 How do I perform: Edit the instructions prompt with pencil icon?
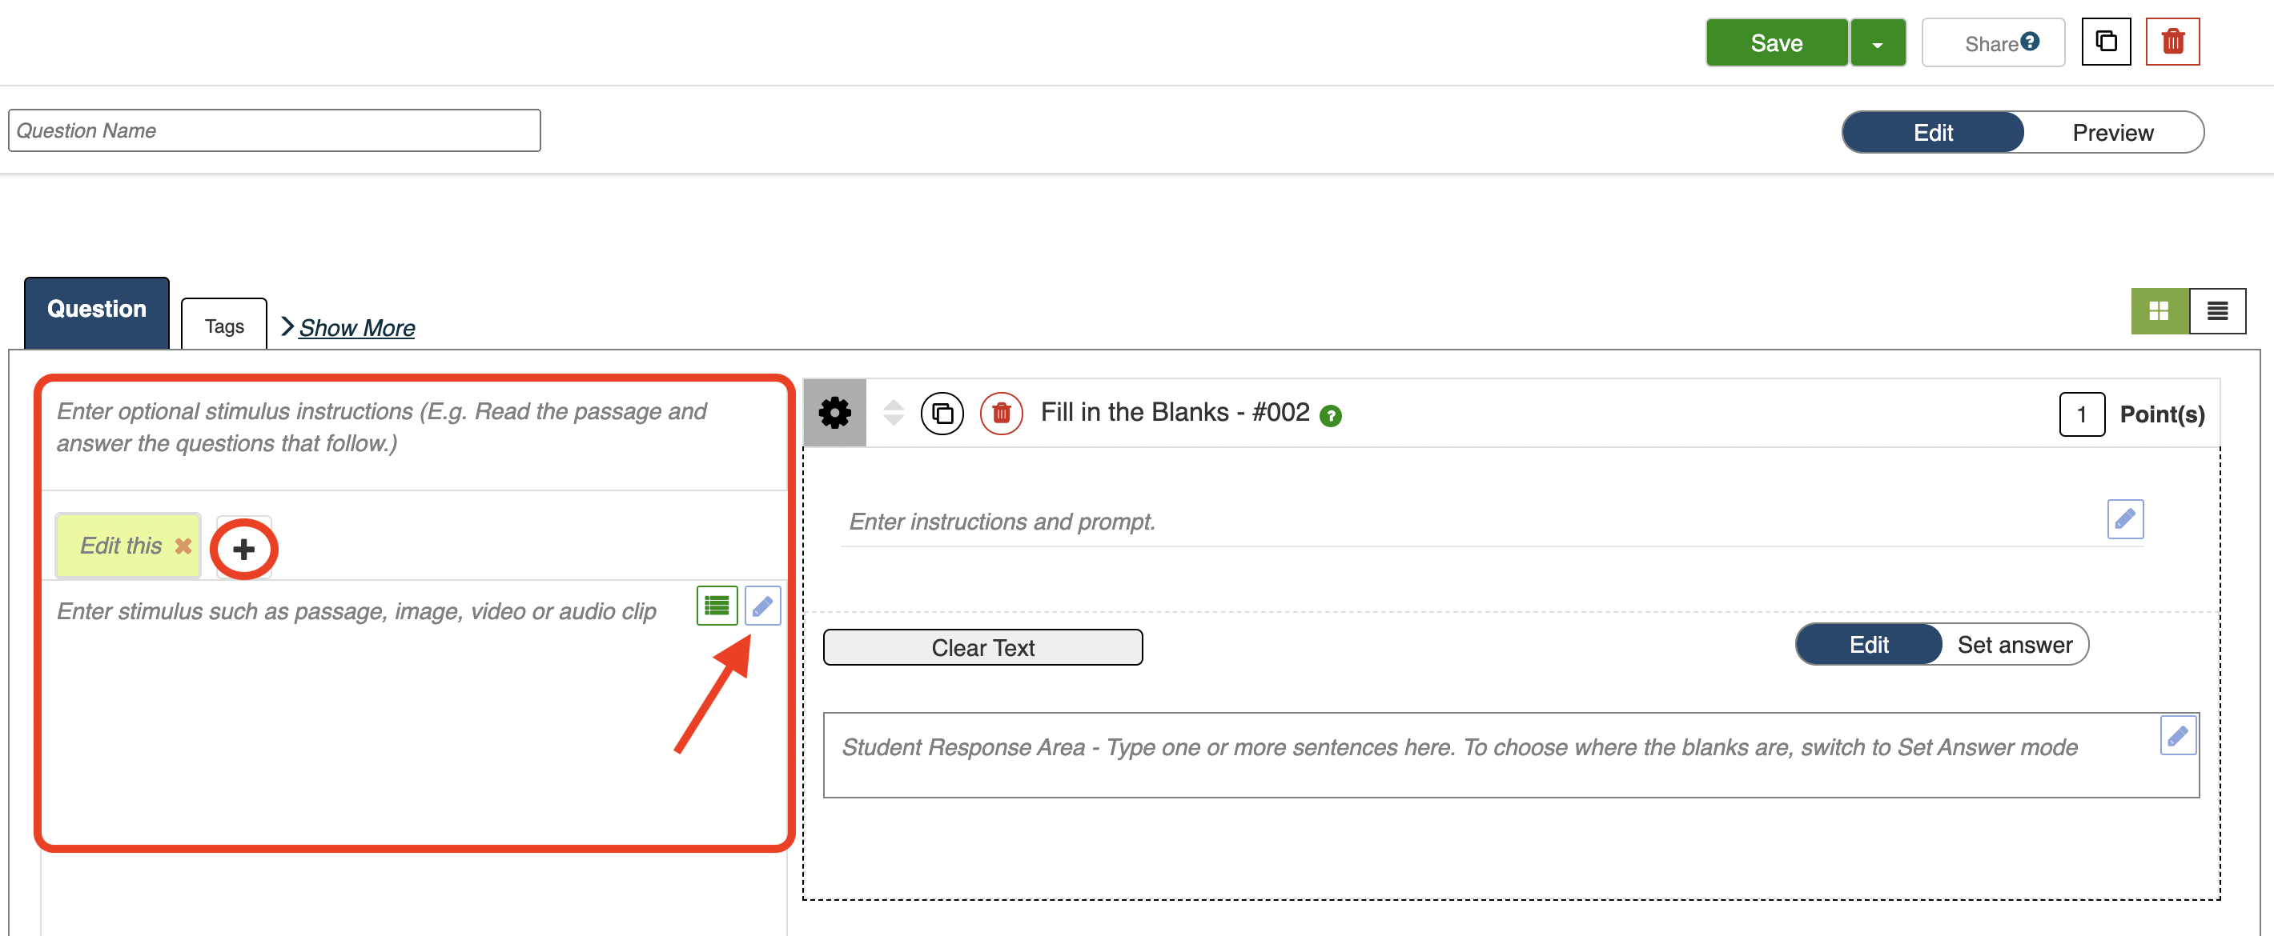pyautogui.click(x=2124, y=518)
